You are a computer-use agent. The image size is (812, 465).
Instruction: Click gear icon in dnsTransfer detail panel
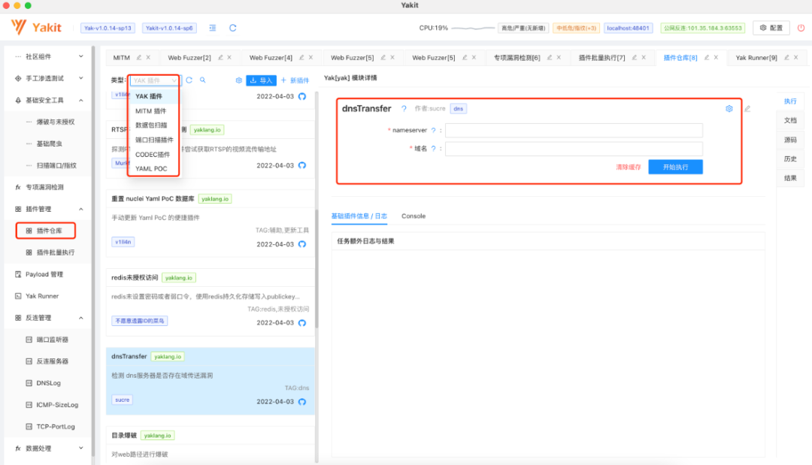pyautogui.click(x=729, y=109)
